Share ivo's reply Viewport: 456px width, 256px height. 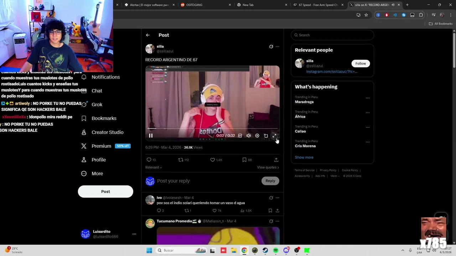(x=277, y=210)
